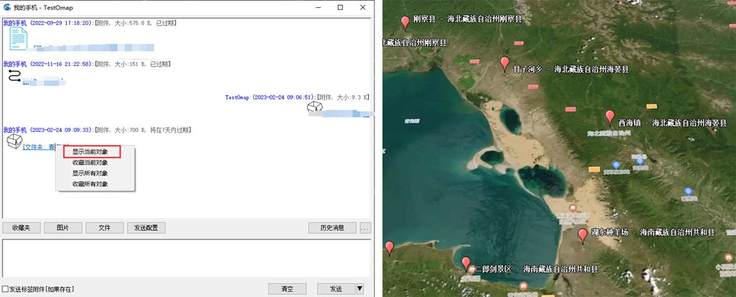Screen dimensions: 736x297
Task: Select 收藏当前对象 menu entry
Action: tap(91, 162)
